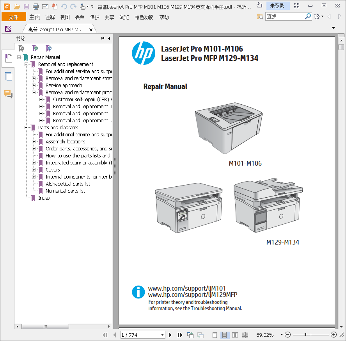
Task: Open the 视图 tab
Action: tap(65, 17)
